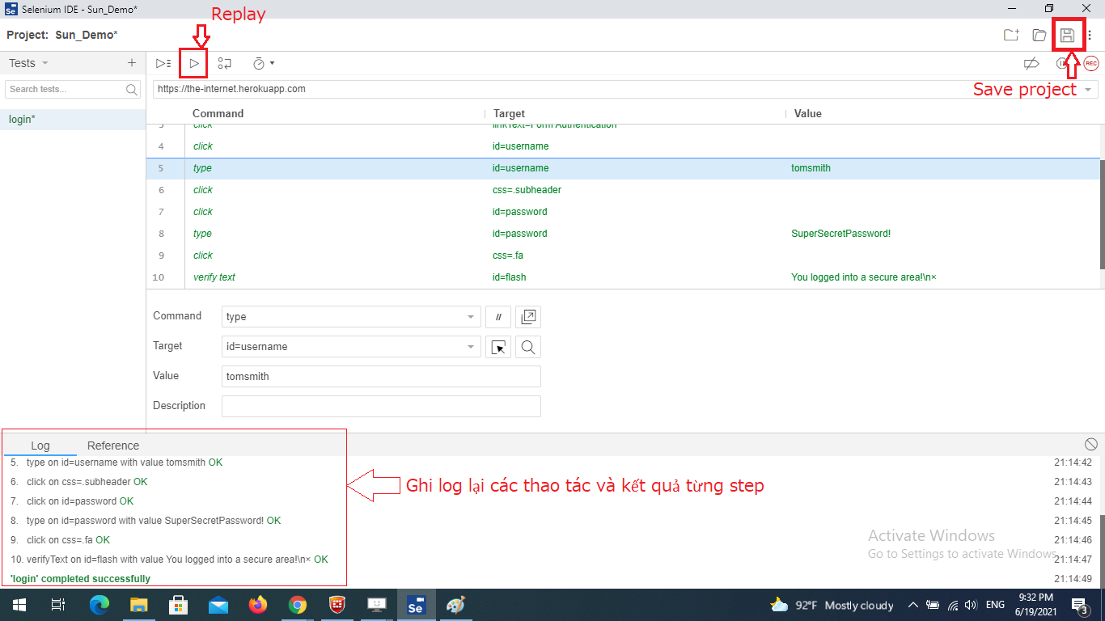Select row 7 click id=password
This screenshot has height=621, width=1105.
tap(623, 212)
